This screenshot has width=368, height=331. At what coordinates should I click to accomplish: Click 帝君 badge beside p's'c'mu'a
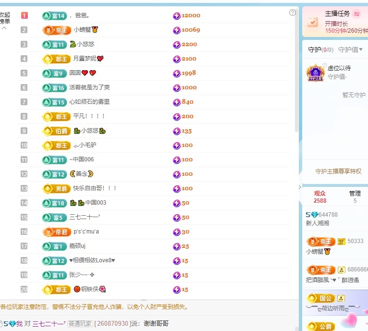tap(57, 232)
